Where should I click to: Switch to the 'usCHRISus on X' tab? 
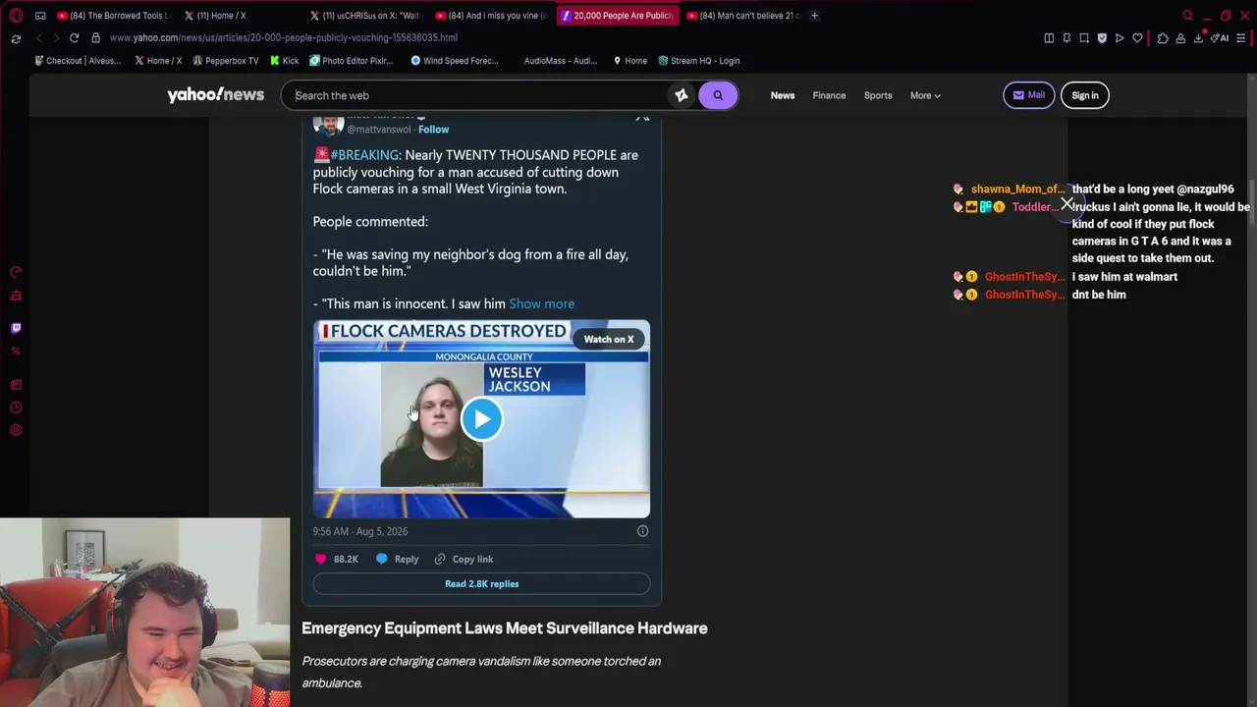tap(365, 16)
